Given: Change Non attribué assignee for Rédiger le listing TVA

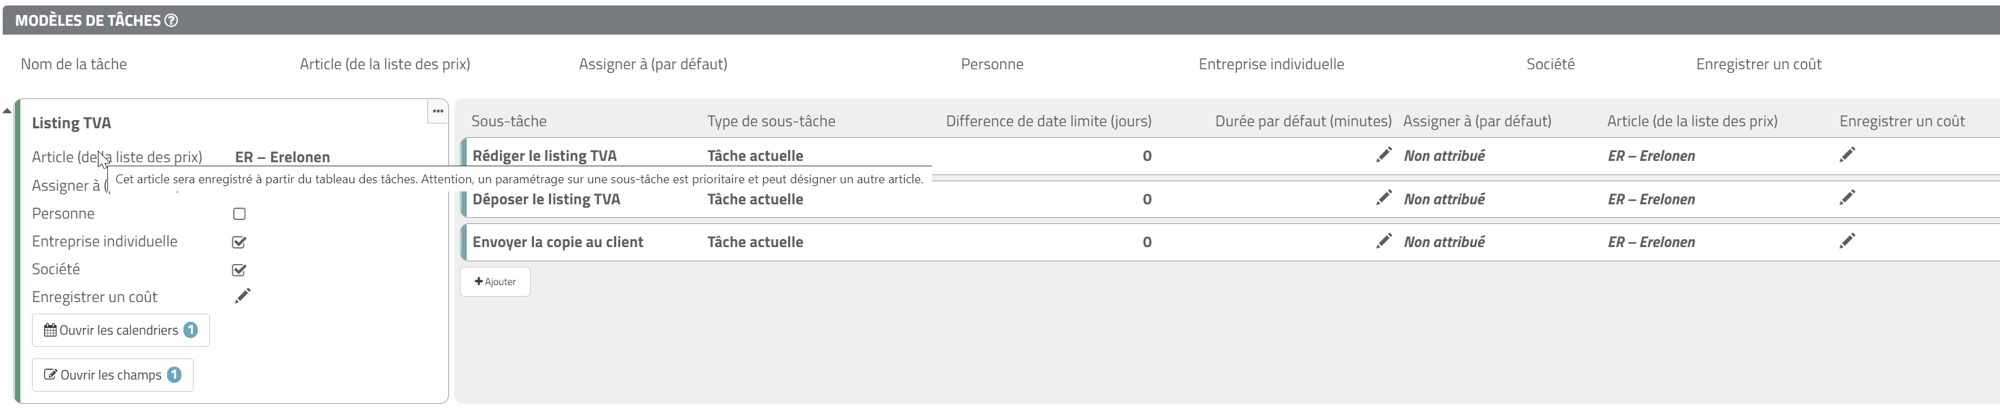Looking at the screenshot, I should tap(1444, 156).
